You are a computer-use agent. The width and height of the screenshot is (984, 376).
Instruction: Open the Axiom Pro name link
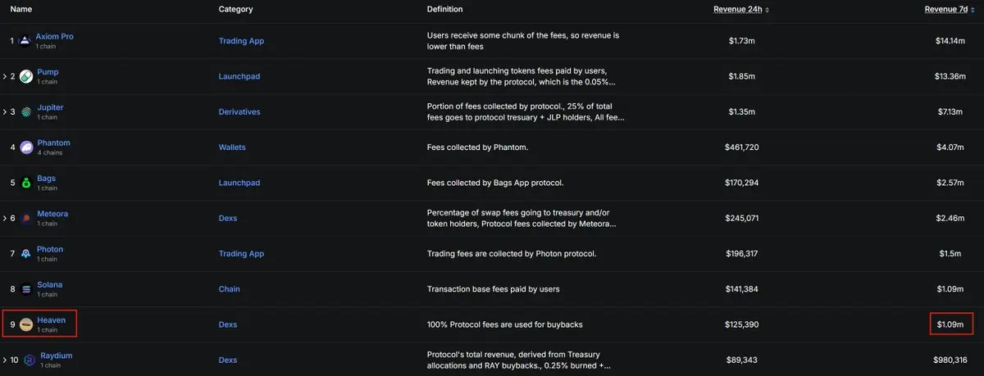(x=54, y=37)
